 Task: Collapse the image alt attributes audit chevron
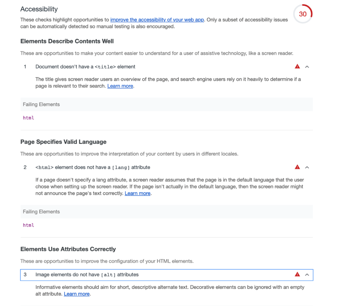coord(307,274)
